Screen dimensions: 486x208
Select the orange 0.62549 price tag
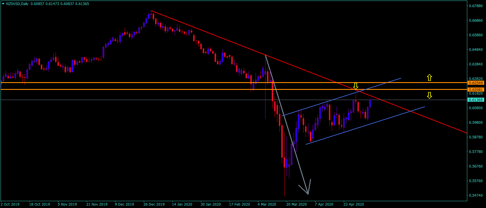pyautogui.click(x=476, y=83)
